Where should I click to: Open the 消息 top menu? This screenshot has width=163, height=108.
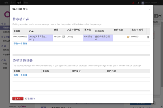pyautogui.click(x=6, y=3)
